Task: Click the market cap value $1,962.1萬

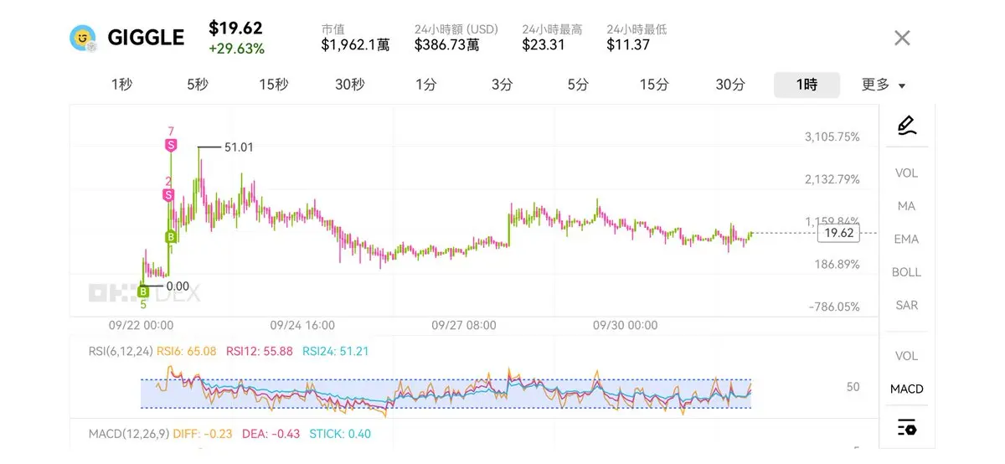Action: pos(355,45)
